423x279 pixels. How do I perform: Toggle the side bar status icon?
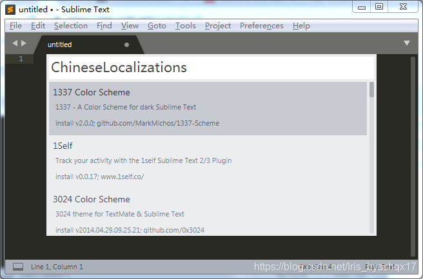(18, 267)
